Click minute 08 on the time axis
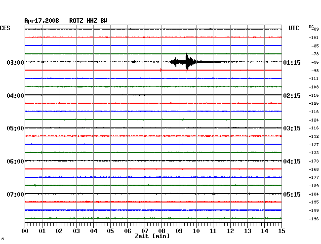The image size is (321, 244). pyautogui.click(x=161, y=231)
